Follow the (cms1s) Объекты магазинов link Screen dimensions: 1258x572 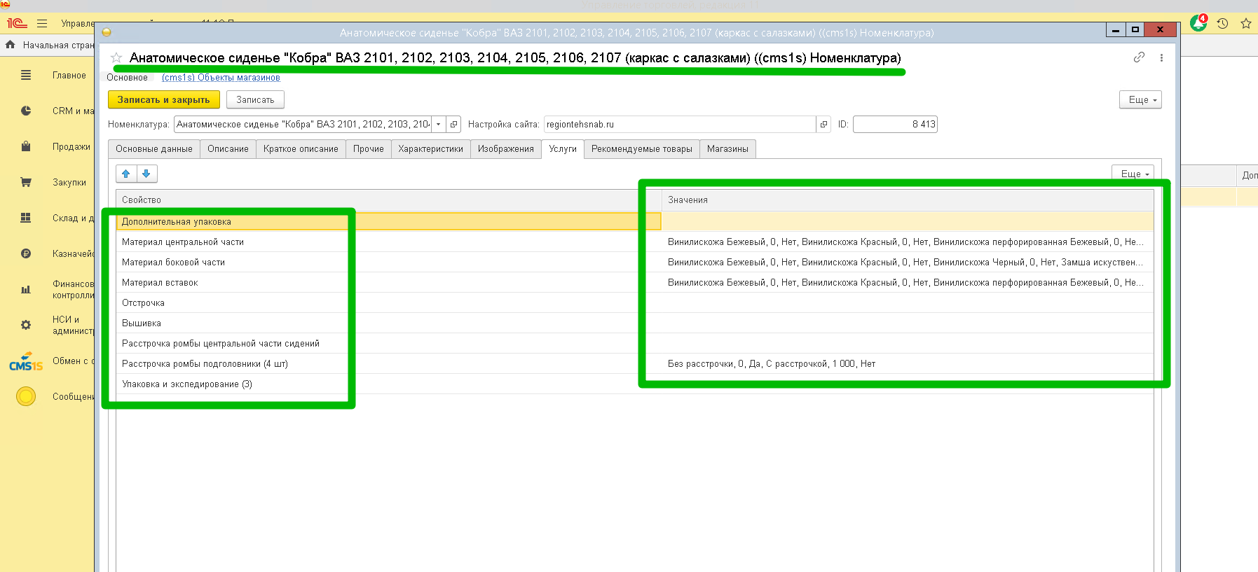tap(221, 78)
